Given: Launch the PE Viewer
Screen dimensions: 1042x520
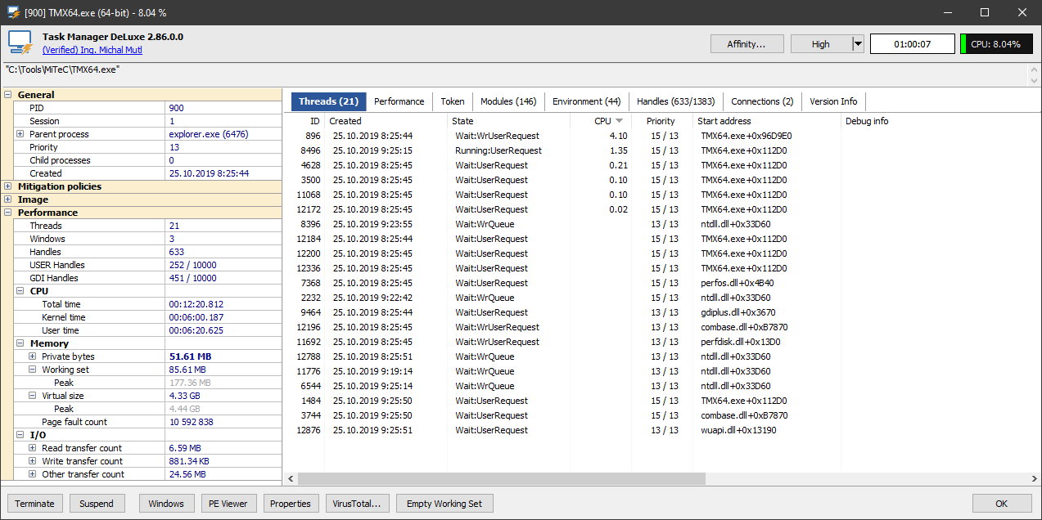Looking at the screenshot, I should [x=229, y=504].
